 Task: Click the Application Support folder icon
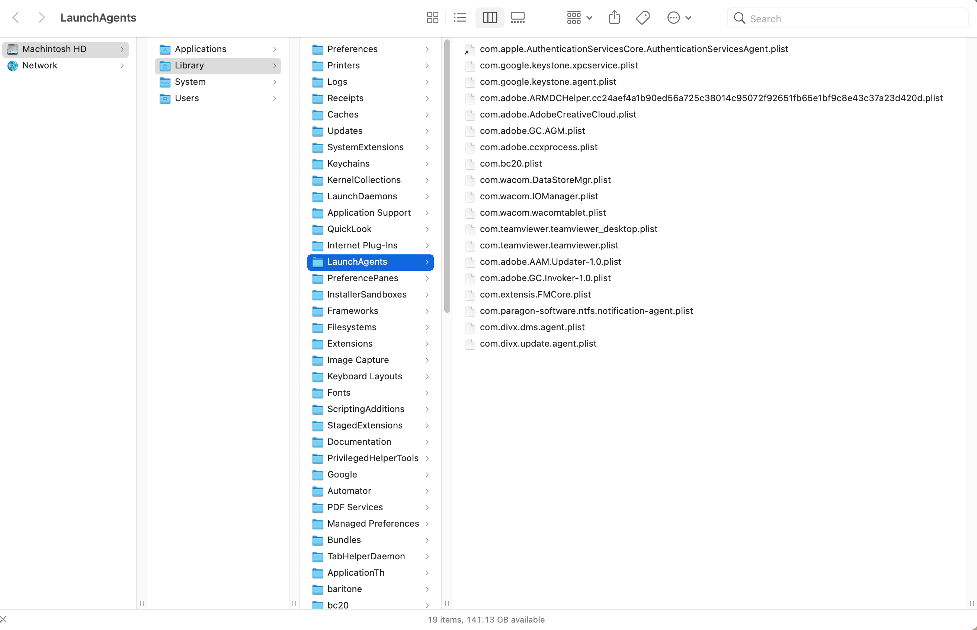pyautogui.click(x=317, y=213)
